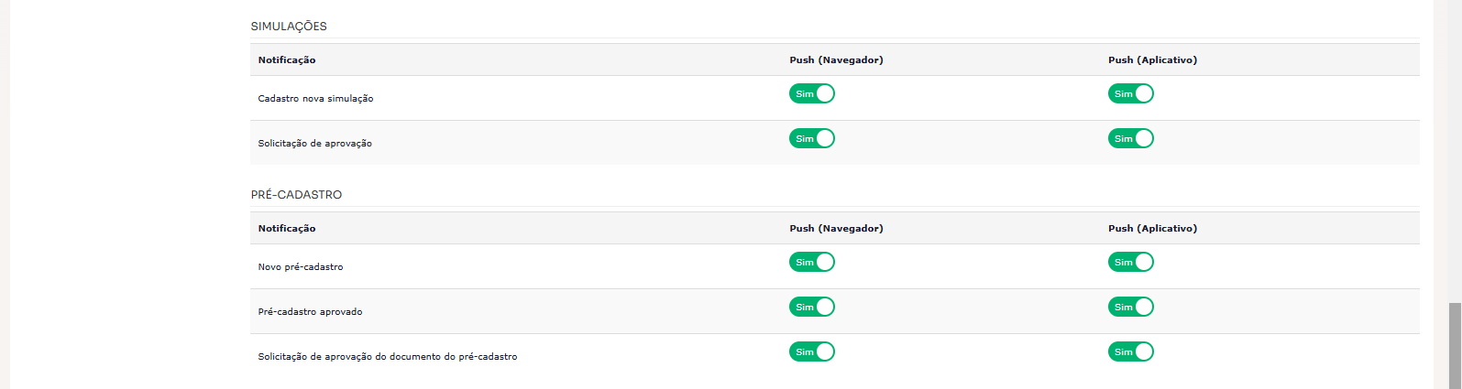The image size is (1462, 389).
Task: Turn off app push for Cadastro nova simulação
Action: tap(1130, 93)
